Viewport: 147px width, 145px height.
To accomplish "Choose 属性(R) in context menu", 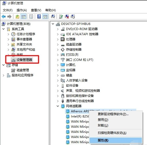I will (x=116, y=140).
